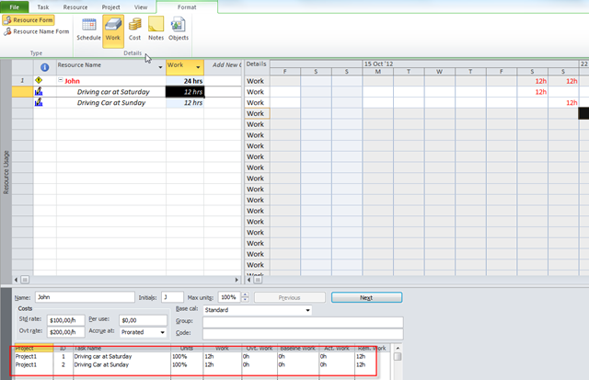Click the info indicator column header icon
Screen dimensions: 589x380
pyautogui.click(x=44, y=66)
